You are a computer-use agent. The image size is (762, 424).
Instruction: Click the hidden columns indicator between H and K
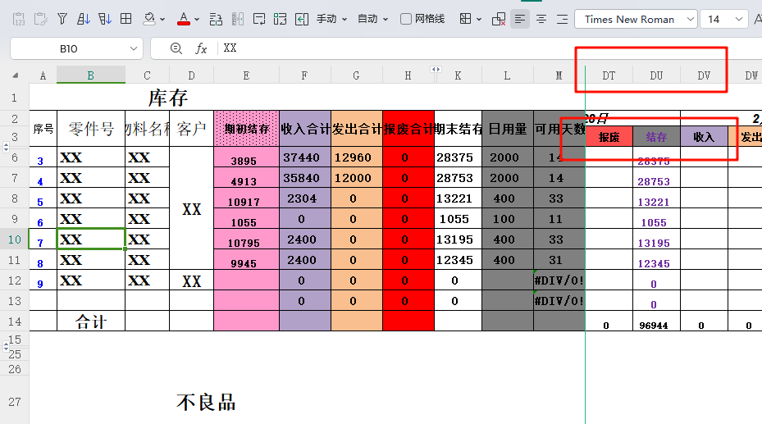click(436, 70)
